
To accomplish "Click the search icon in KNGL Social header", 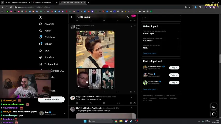I will coord(128,17).
